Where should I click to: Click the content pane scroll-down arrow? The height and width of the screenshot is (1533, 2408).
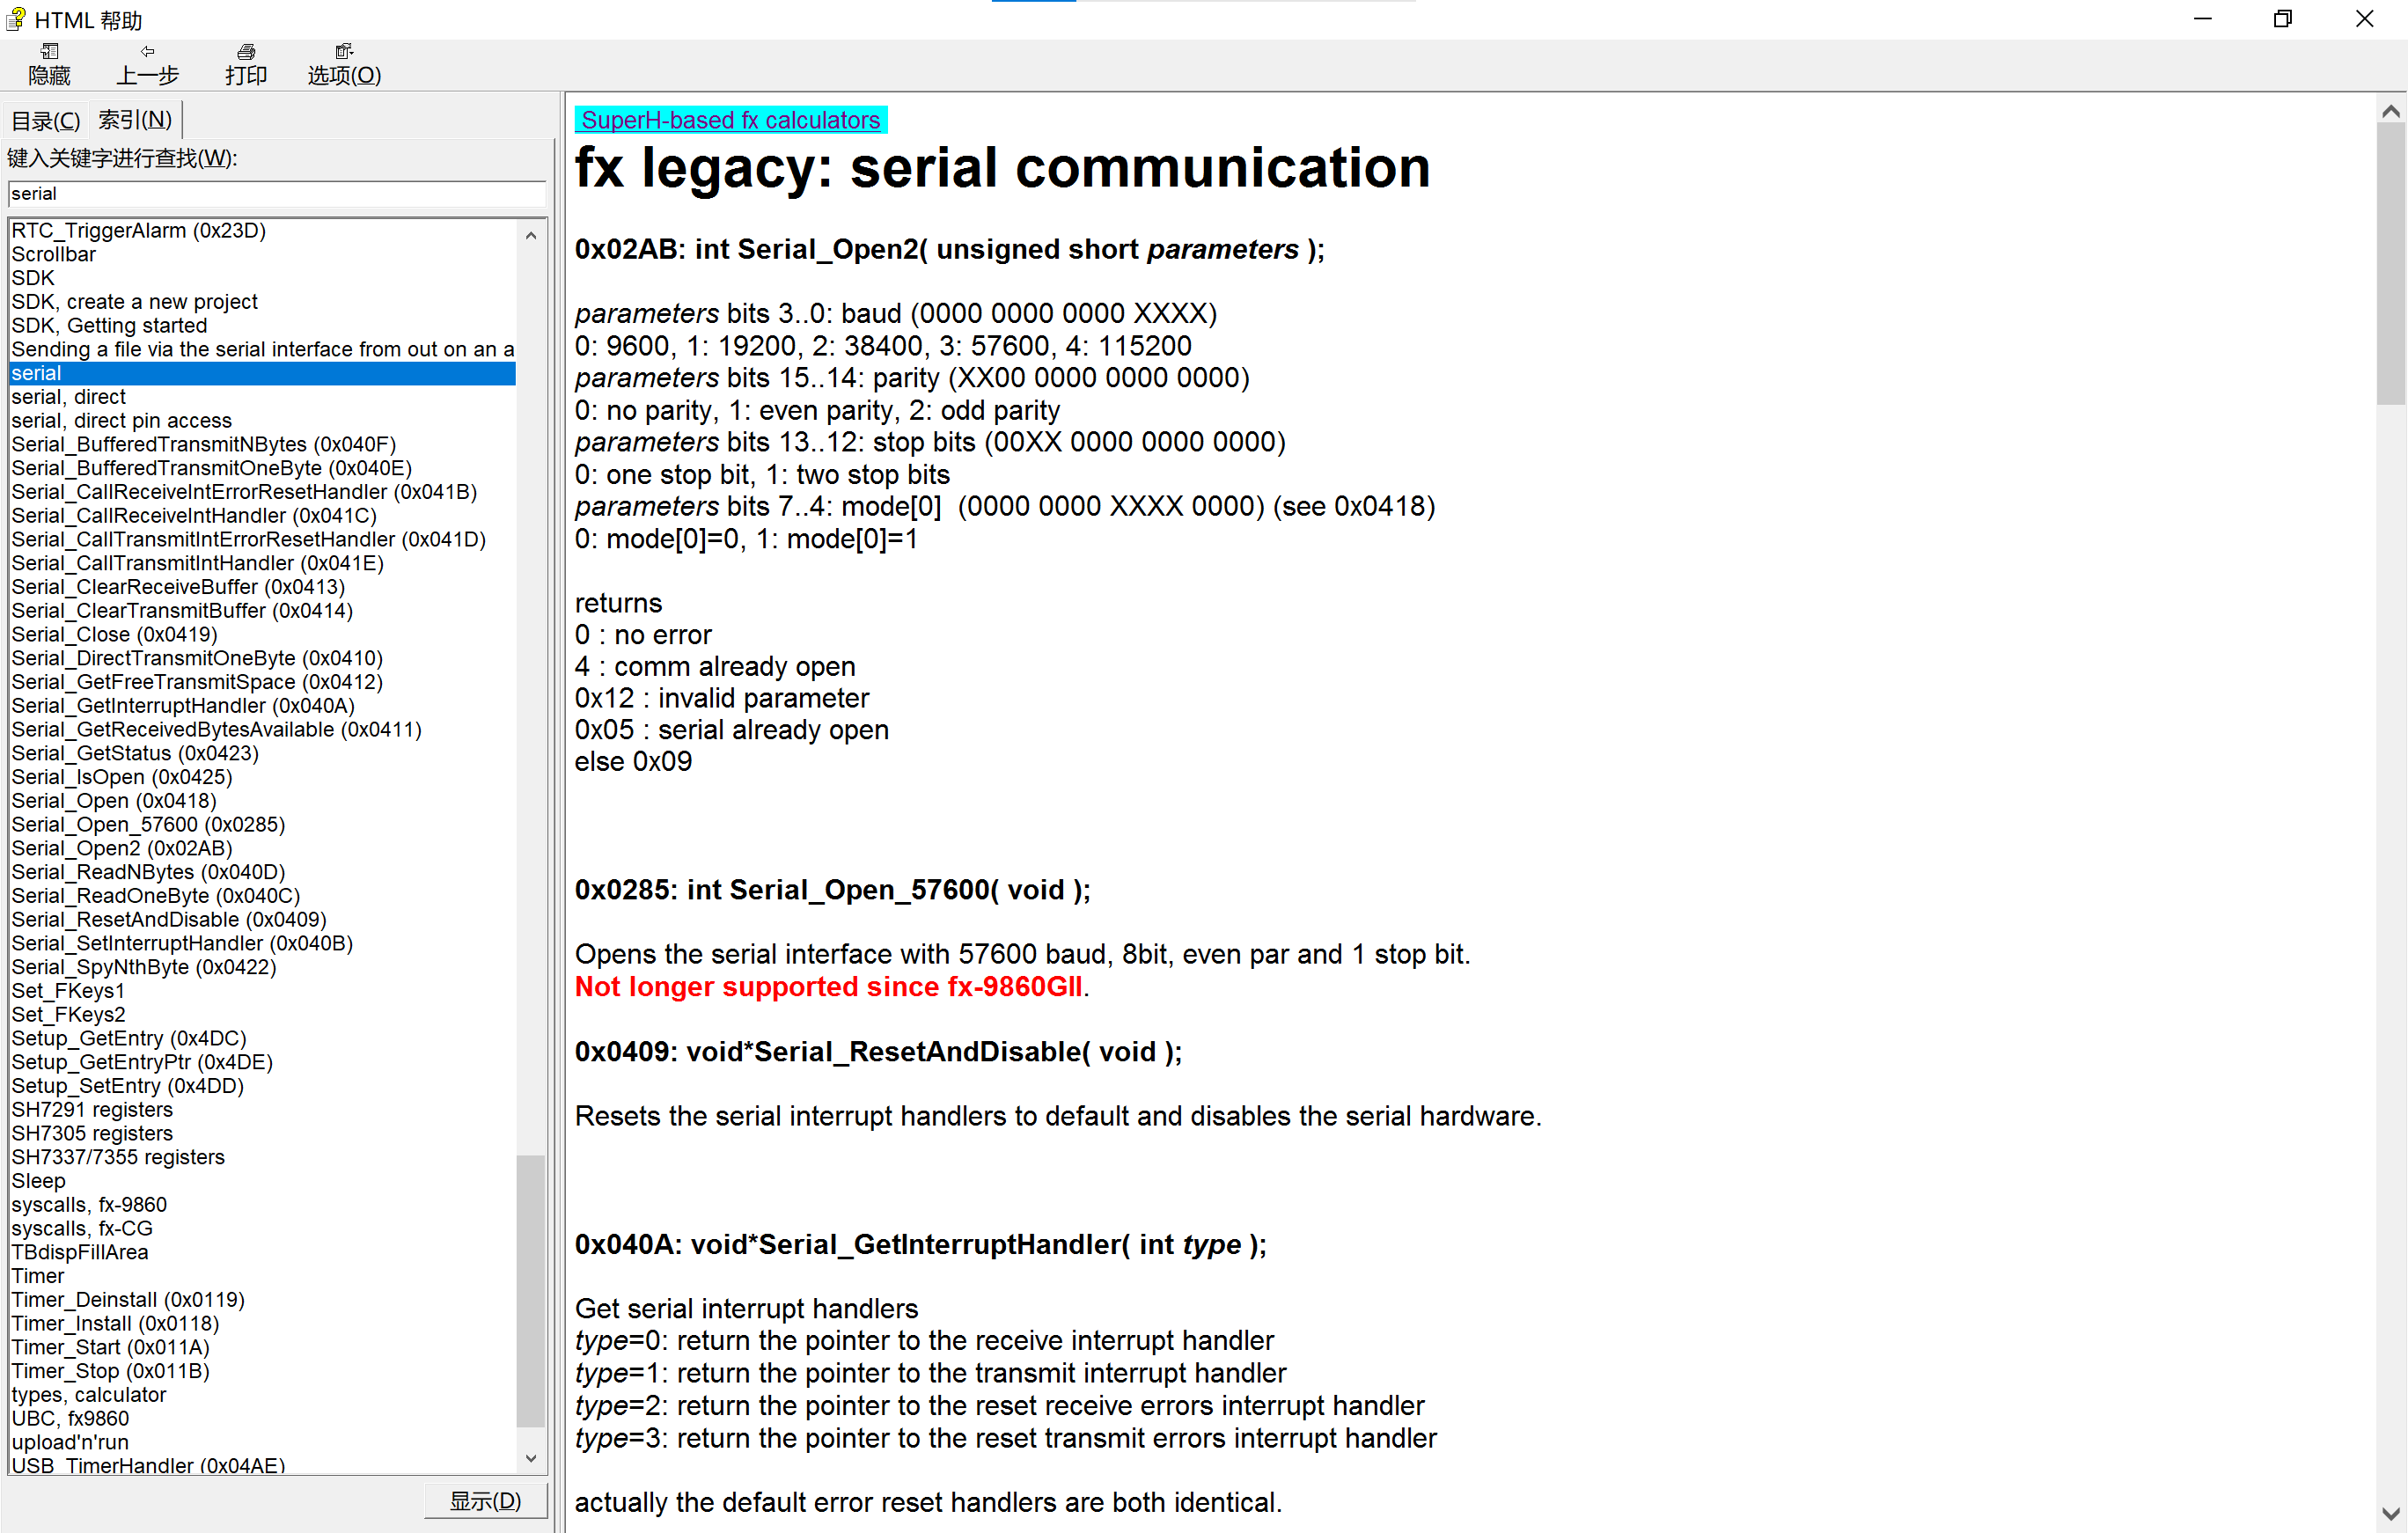point(2390,1513)
